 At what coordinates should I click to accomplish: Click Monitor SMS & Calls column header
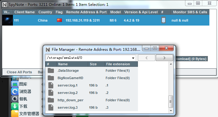coord(190,12)
